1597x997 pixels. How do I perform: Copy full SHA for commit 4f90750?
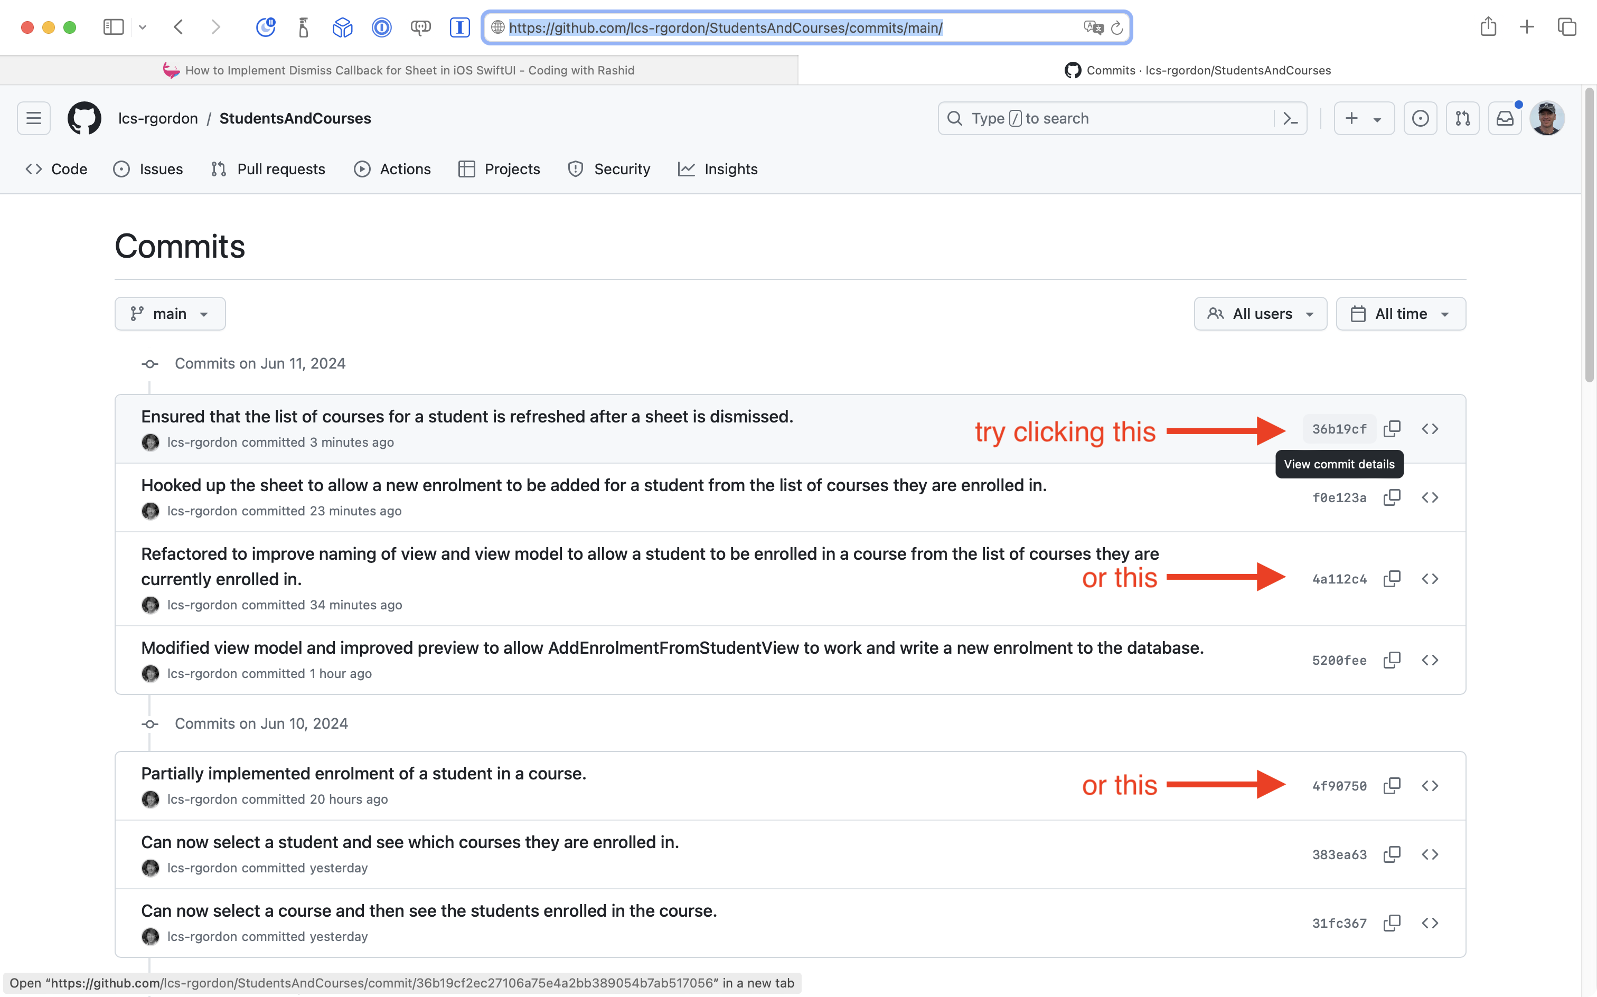pos(1392,785)
